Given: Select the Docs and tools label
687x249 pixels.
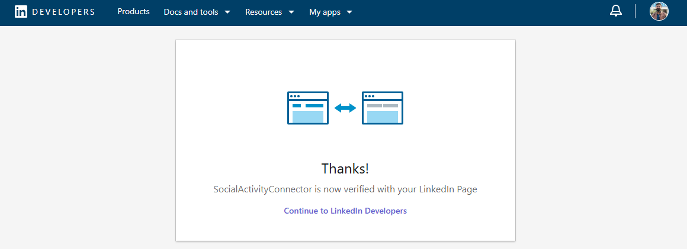Looking at the screenshot, I should coord(191,12).
